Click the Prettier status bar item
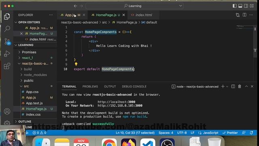The width and height of the screenshot is (259, 146). tap(230, 133)
